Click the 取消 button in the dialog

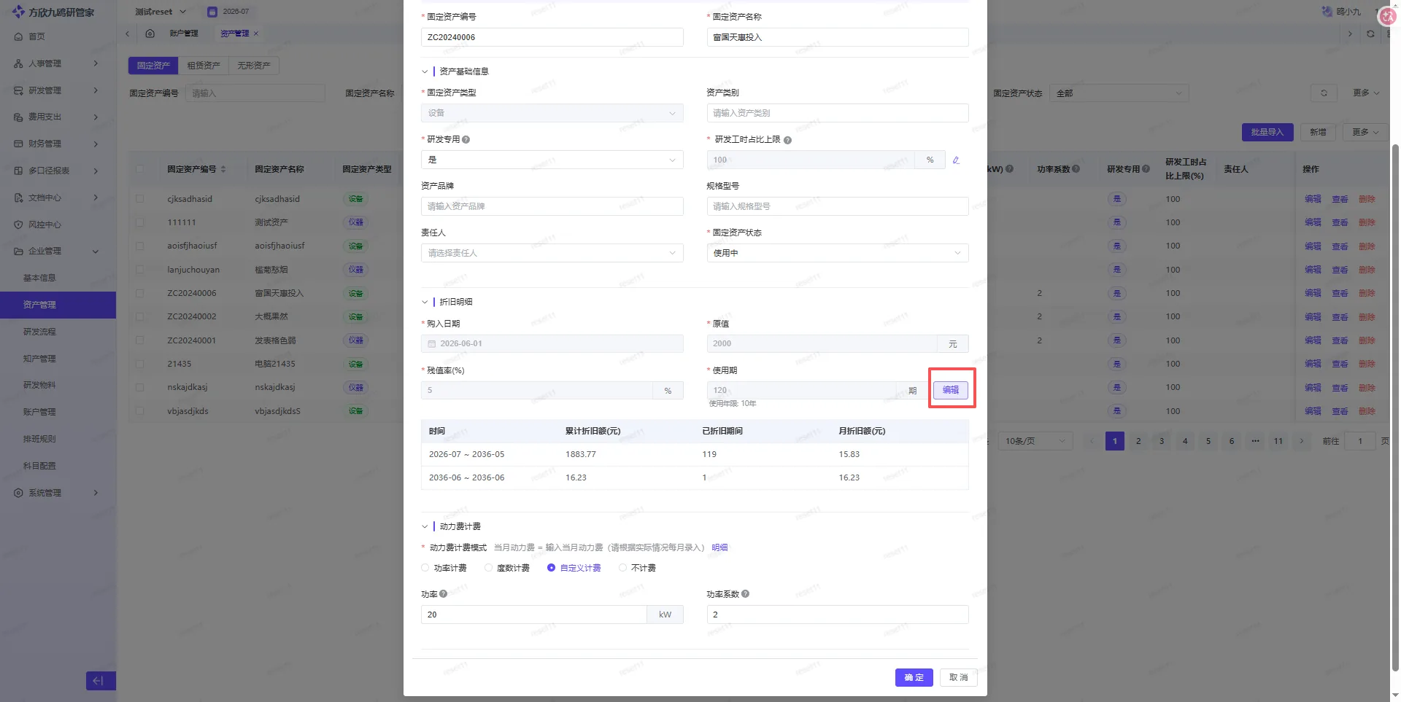[x=959, y=678]
